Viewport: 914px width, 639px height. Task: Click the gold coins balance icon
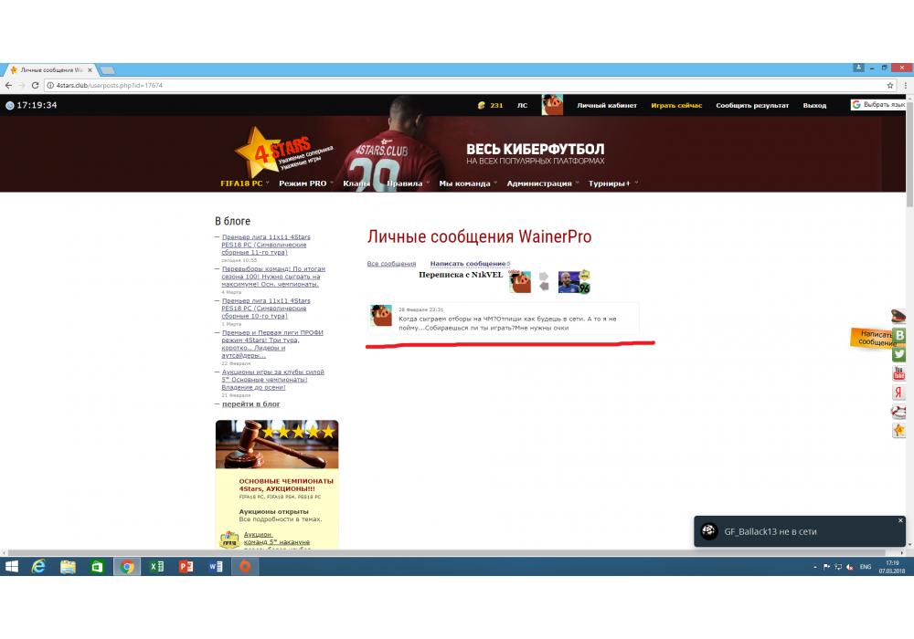pos(482,105)
